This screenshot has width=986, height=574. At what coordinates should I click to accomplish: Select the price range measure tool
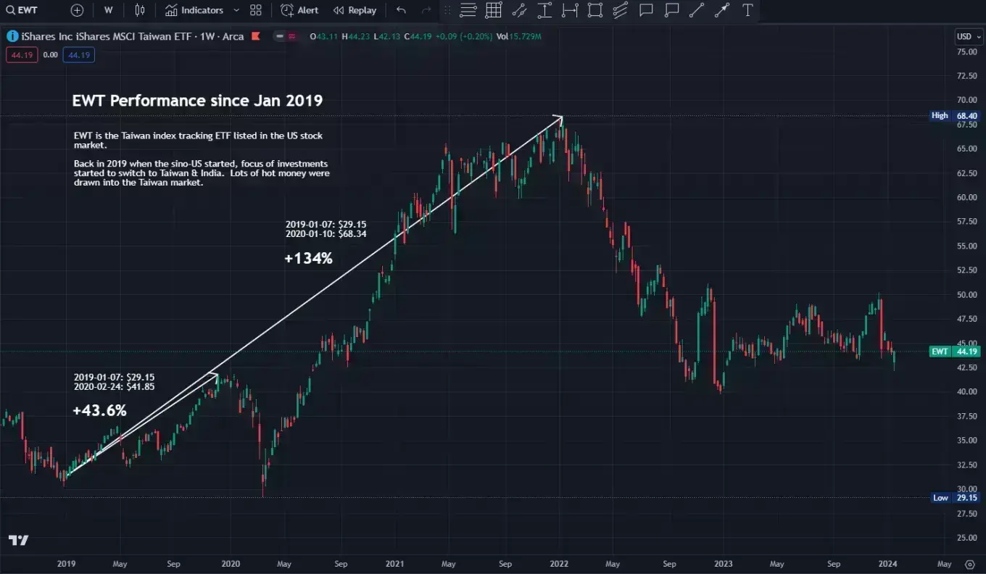point(544,10)
